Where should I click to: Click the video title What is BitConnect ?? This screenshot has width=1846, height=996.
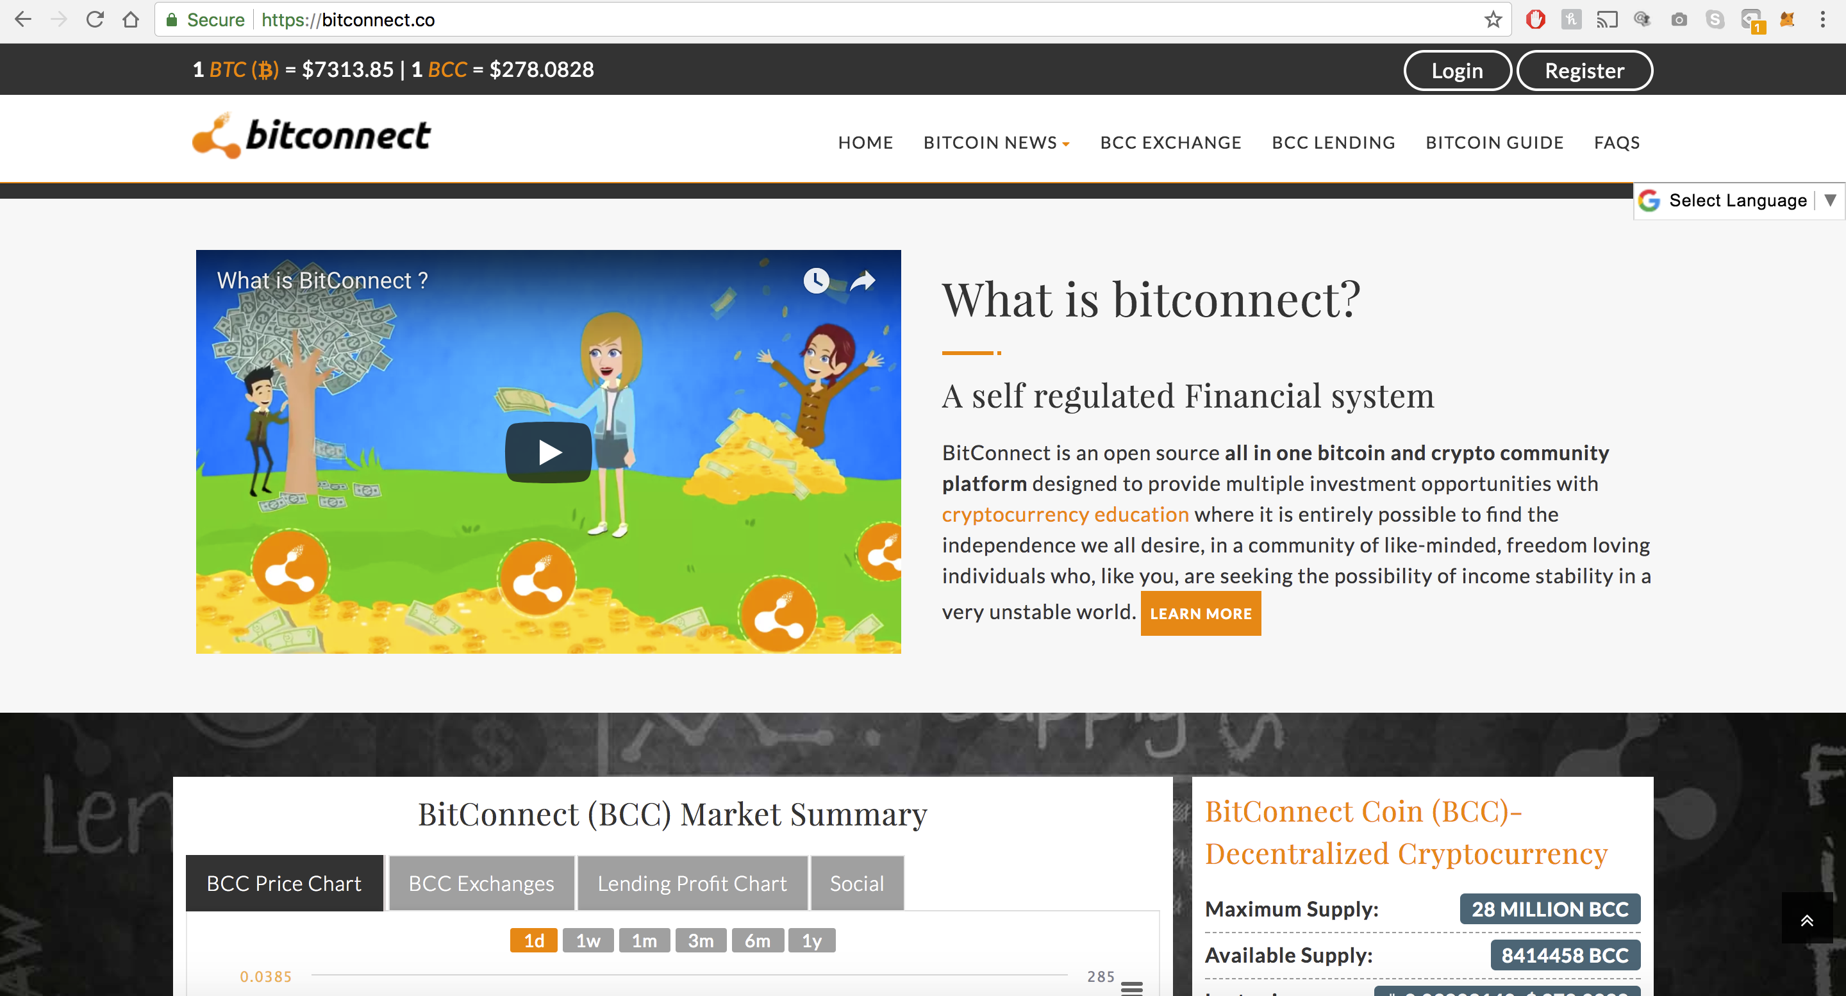point(322,280)
